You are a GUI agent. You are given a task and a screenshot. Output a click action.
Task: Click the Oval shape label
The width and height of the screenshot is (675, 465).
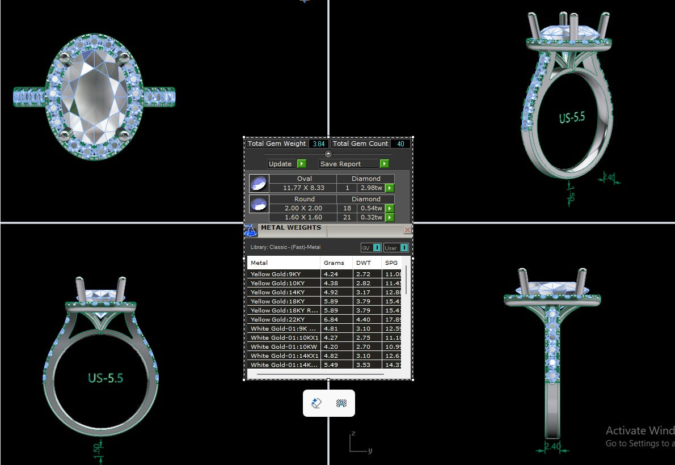pos(304,178)
